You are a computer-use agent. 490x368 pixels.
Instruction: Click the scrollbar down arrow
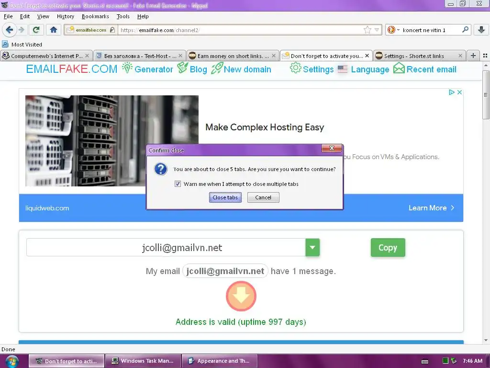pos(486,340)
